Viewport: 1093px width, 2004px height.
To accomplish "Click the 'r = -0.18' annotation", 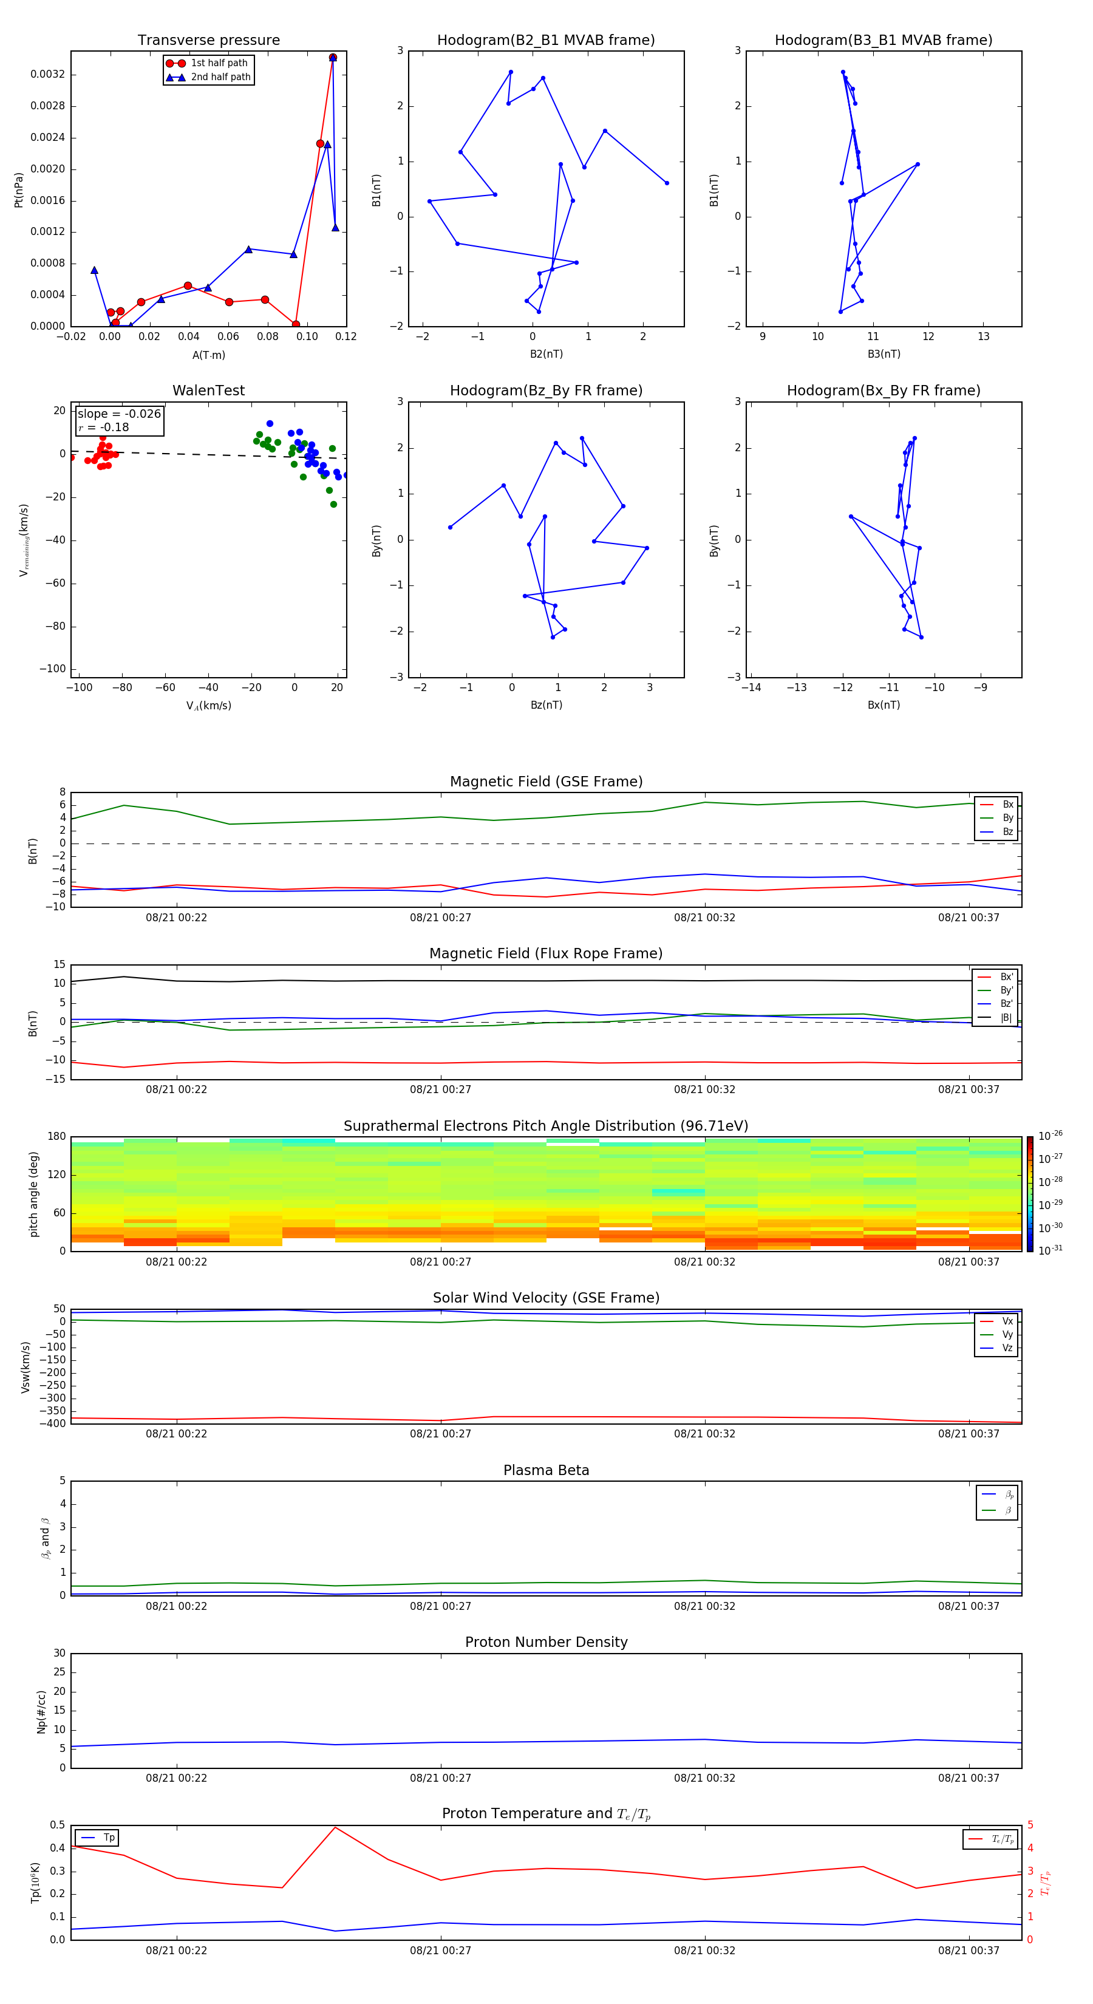I will [x=103, y=427].
